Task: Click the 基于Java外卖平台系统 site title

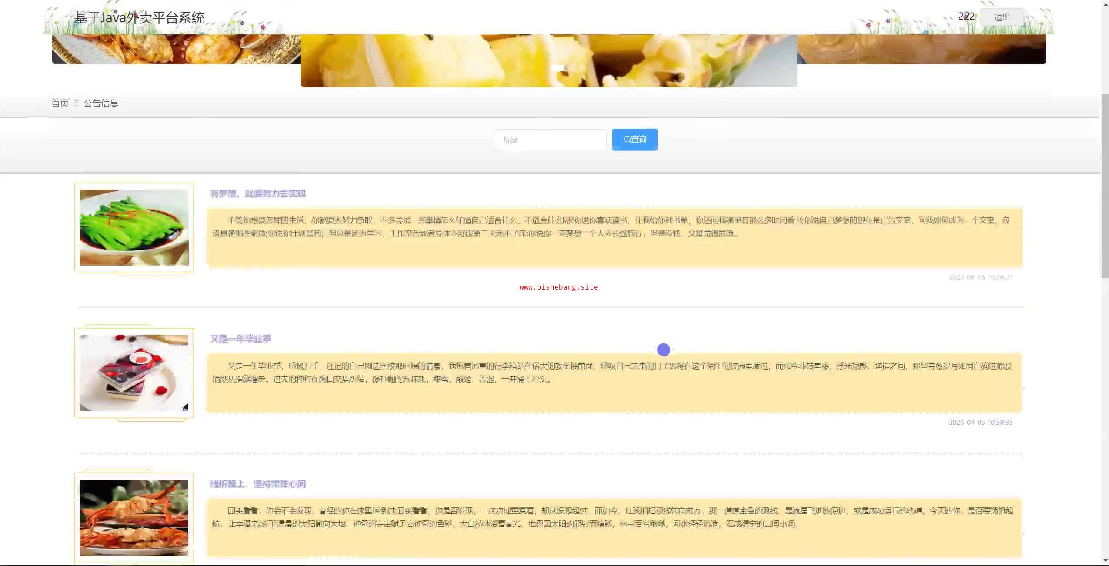Action: [139, 18]
